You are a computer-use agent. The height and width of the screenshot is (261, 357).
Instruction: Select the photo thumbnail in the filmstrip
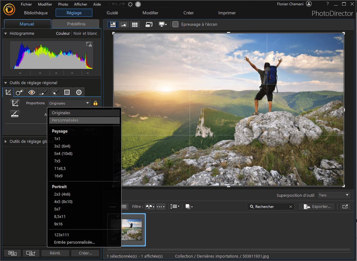pyautogui.click(x=132, y=230)
